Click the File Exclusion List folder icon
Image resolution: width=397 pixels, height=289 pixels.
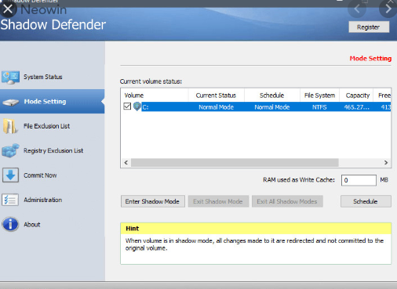[10, 126]
